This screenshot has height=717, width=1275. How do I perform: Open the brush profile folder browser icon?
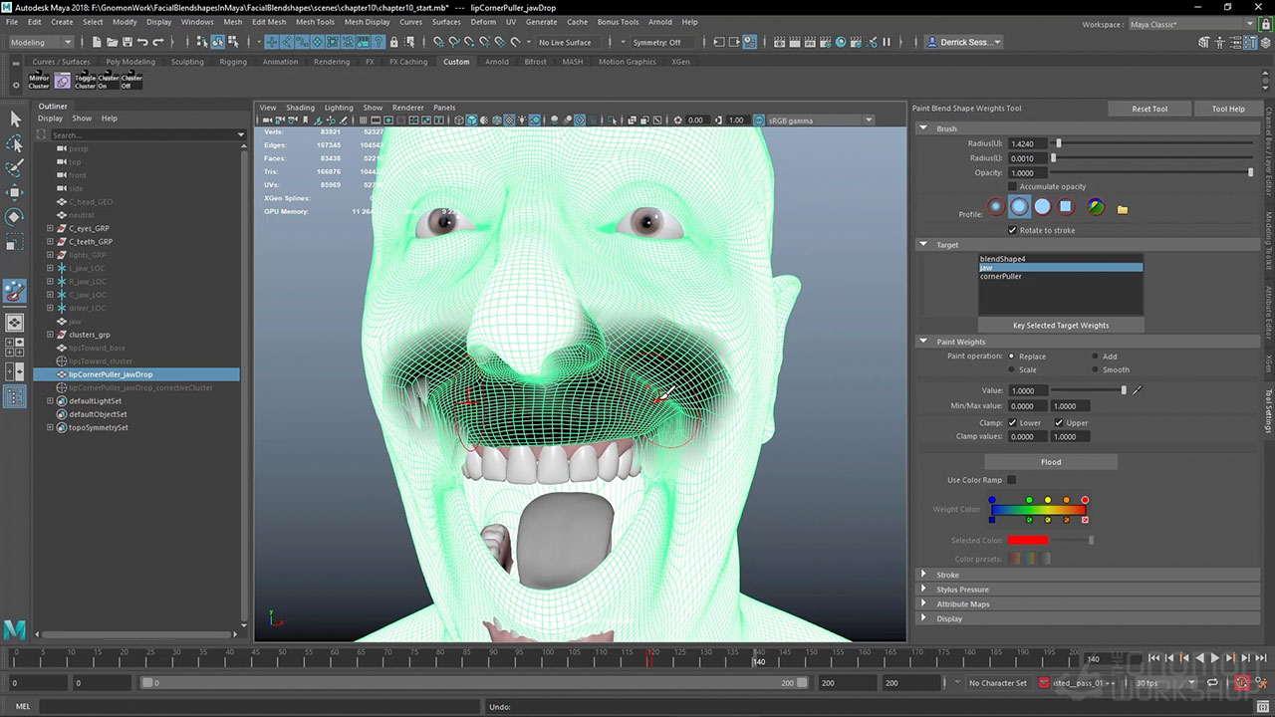pos(1123,209)
